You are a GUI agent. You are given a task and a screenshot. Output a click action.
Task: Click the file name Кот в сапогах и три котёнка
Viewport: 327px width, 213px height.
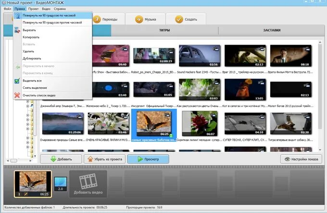[245, 106]
